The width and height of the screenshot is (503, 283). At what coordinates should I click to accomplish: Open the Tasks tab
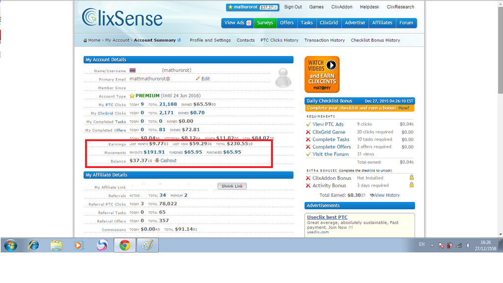[x=307, y=23]
